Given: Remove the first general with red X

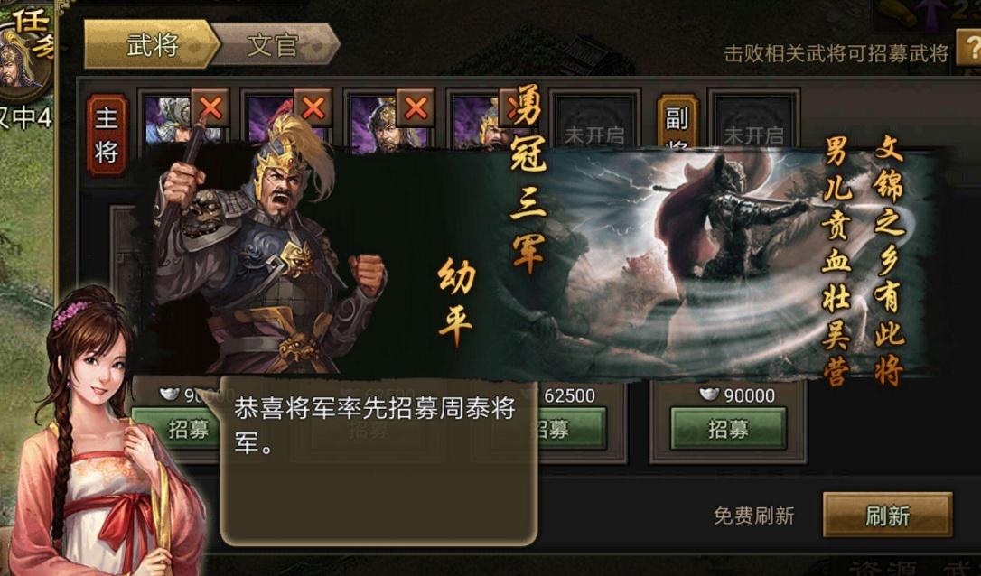Looking at the screenshot, I should pyautogui.click(x=210, y=108).
